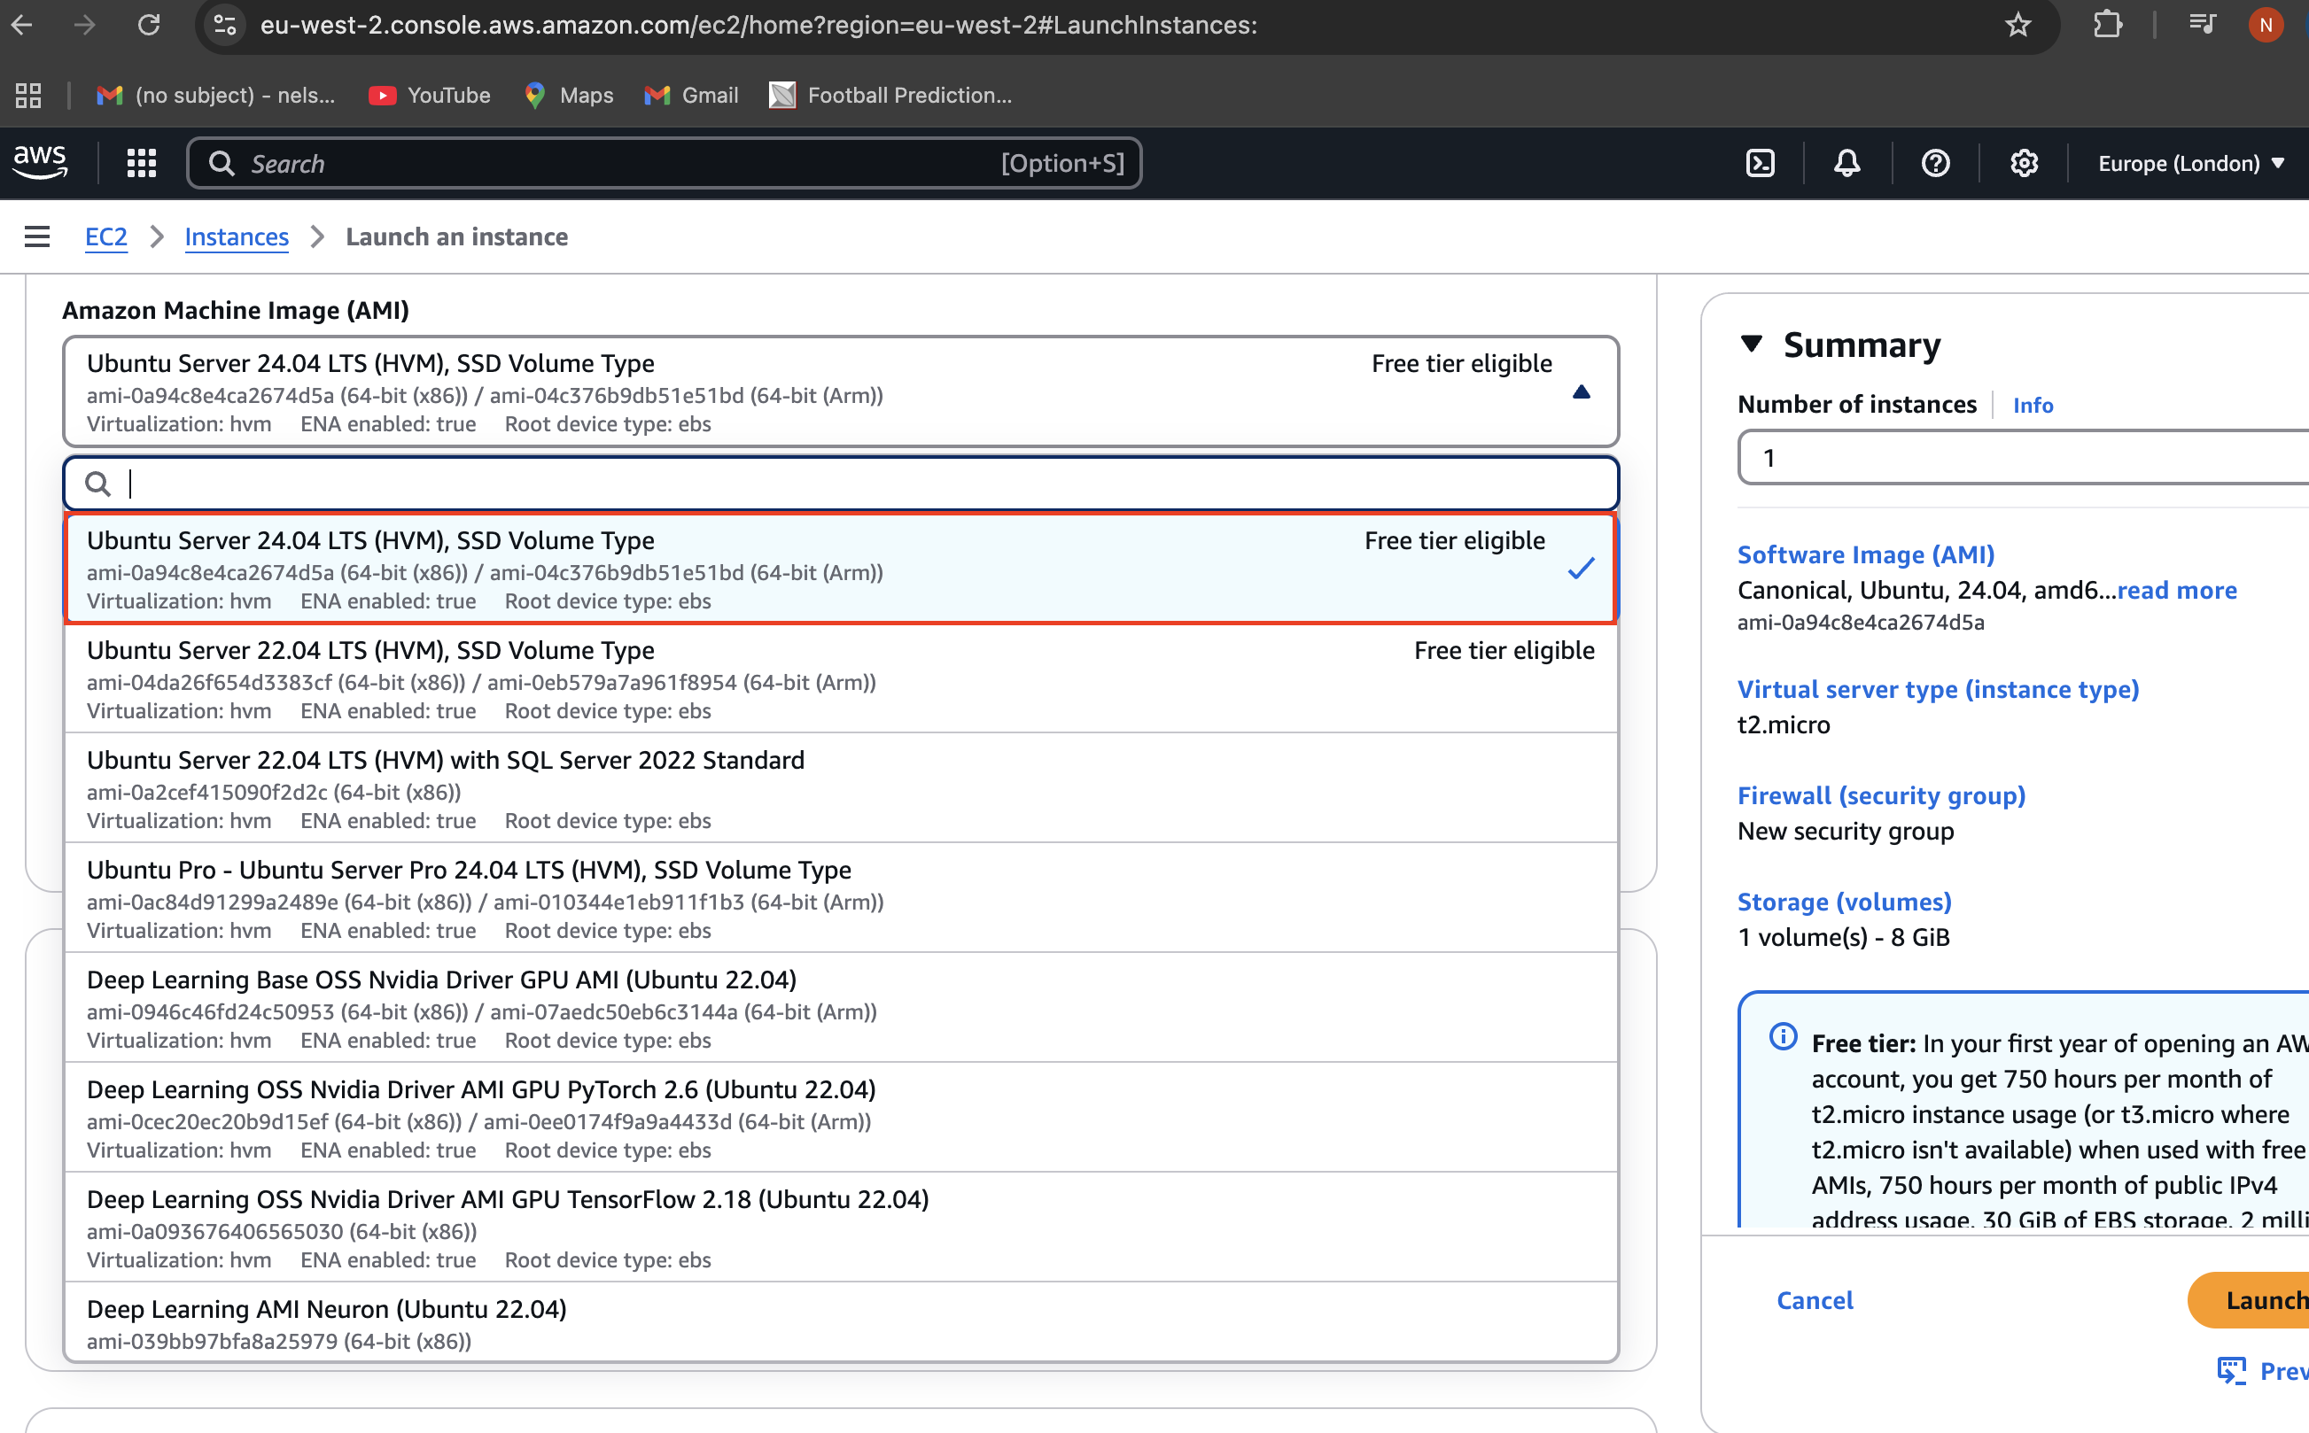Open Info link next to Number of instances
Viewport: 2309px width, 1433px height.
click(2033, 405)
